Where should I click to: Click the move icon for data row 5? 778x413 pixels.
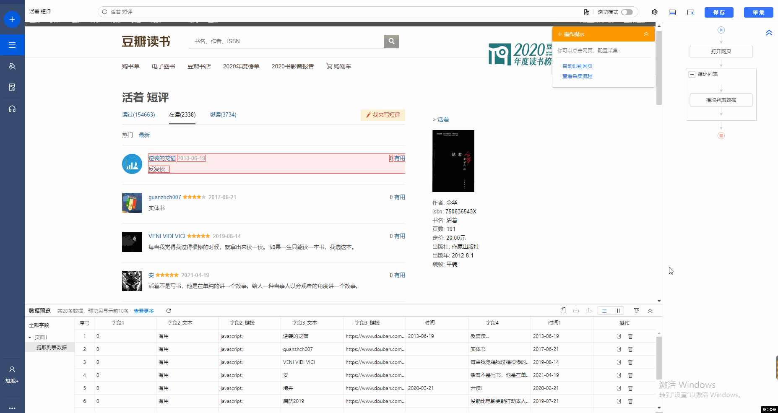pos(619,388)
